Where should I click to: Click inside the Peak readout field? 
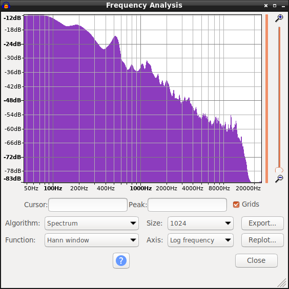pyautogui.click(x=187, y=205)
